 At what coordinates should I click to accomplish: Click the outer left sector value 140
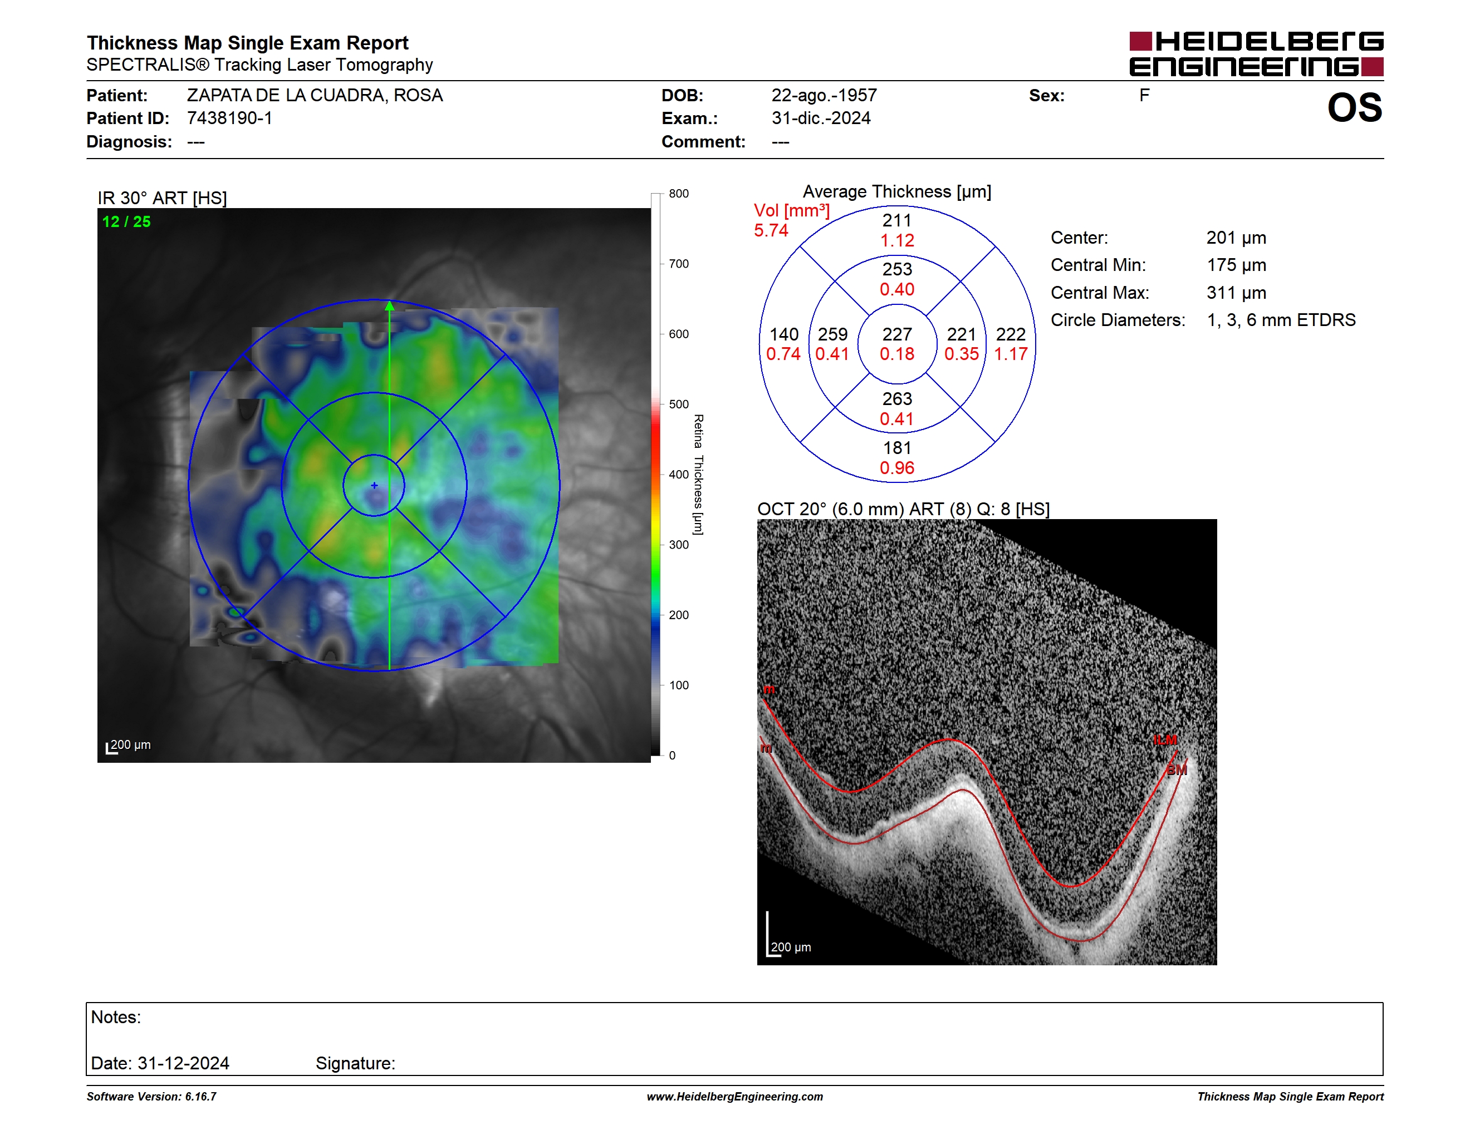tap(784, 334)
